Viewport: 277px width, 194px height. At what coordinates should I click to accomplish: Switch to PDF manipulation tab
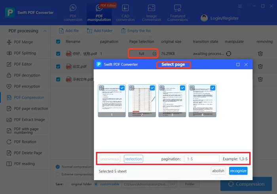click(99, 13)
